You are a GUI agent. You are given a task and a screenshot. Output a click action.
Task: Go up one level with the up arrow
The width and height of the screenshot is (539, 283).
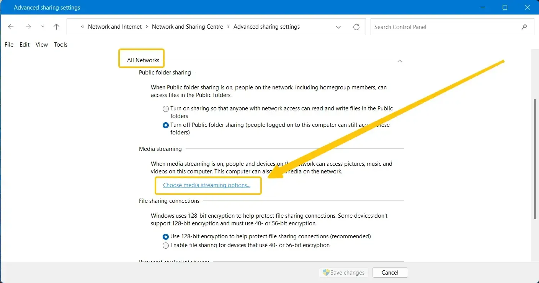pyautogui.click(x=57, y=27)
